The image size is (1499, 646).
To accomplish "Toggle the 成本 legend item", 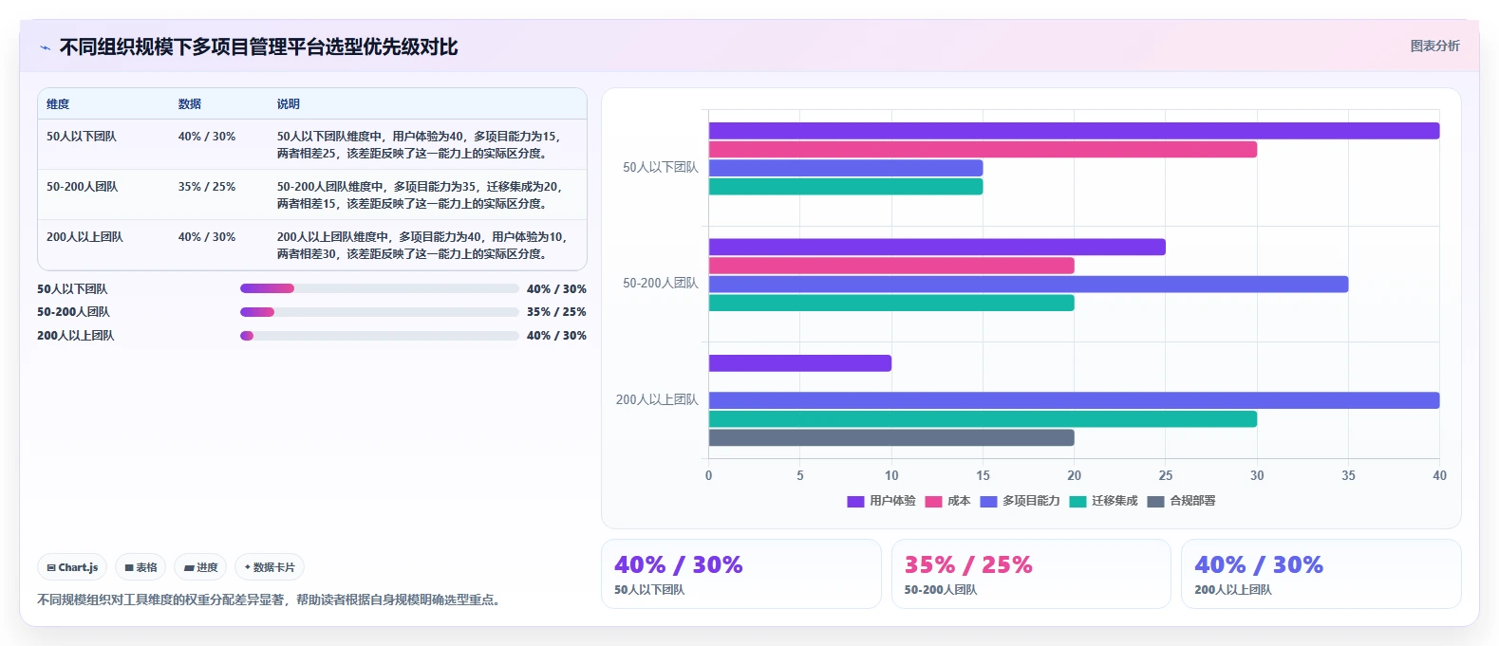I will (x=947, y=501).
